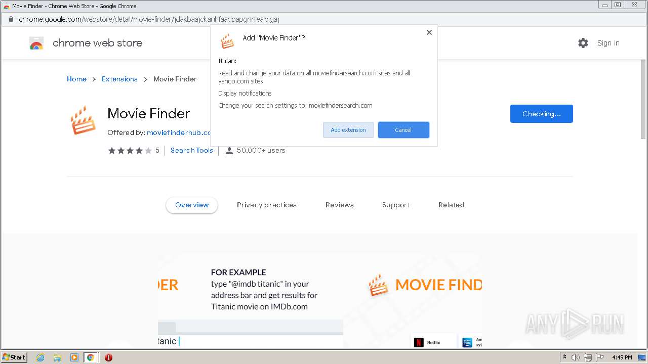648x364 pixels.
Task: Click the Add extension button
Action: (348, 130)
